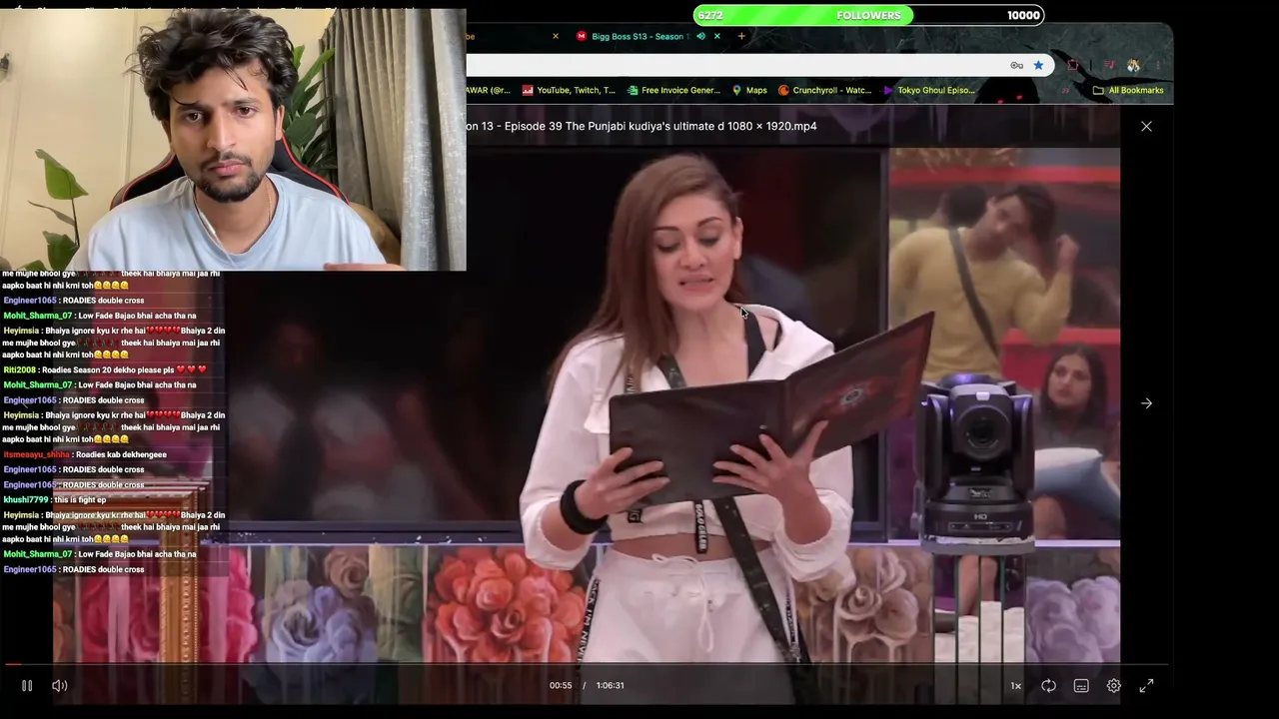
Task: Mute the Bigg Boss tab audio icon
Action: (x=700, y=36)
